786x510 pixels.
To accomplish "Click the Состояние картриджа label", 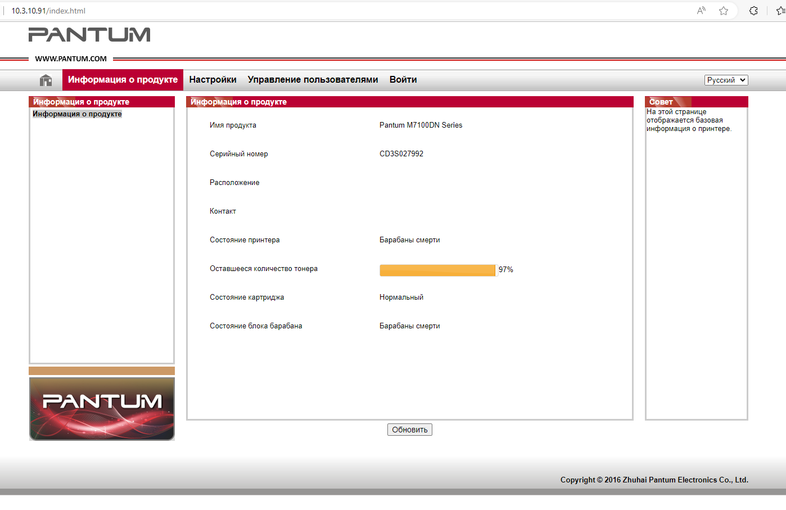I will pyautogui.click(x=247, y=297).
